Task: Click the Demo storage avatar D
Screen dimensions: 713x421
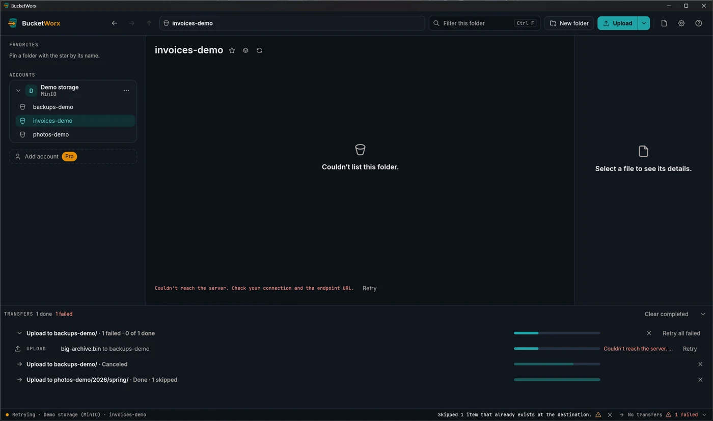Action: [x=31, y=91]
